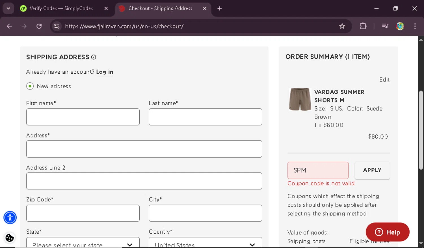Follow the Log in link
This screenshot has width=424, height=248.
point(105,72)
